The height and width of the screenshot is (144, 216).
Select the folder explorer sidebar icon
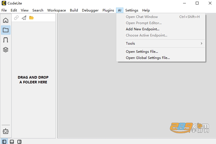pos(6,30)
